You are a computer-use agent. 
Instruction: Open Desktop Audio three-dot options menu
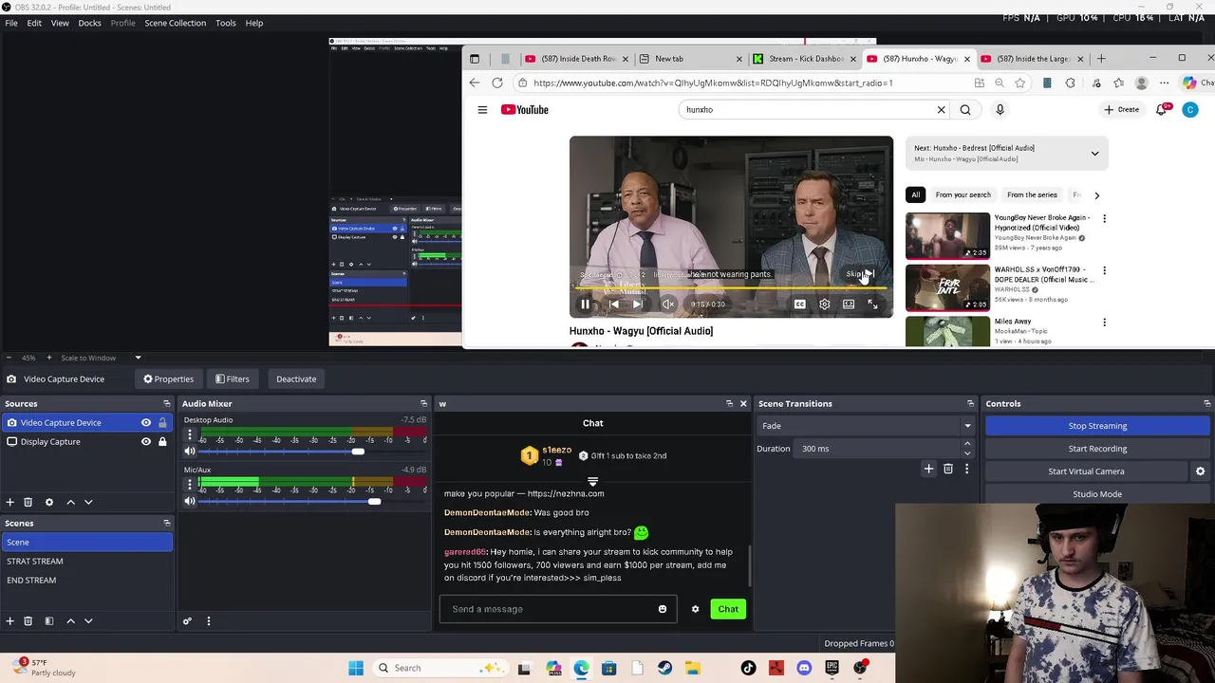coord(189,435)
